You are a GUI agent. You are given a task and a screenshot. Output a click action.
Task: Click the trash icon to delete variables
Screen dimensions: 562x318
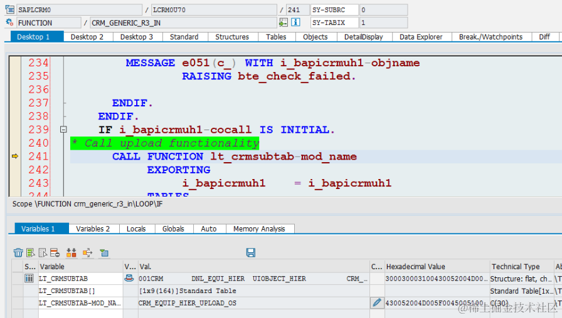pos(18,253)
